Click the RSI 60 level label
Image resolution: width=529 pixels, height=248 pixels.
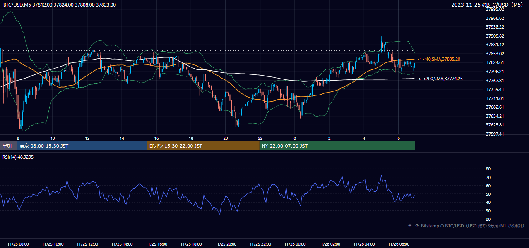tap(488, 186)
